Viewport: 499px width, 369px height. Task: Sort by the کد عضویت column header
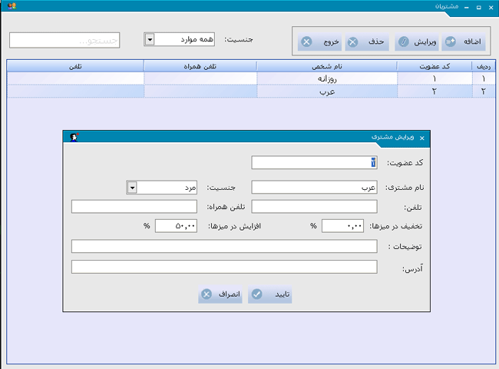click(435, 66)
